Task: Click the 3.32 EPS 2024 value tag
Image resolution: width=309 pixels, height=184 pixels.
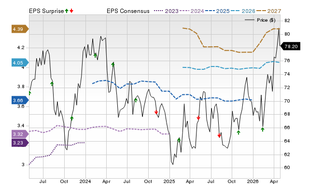Action: [20, 134]
